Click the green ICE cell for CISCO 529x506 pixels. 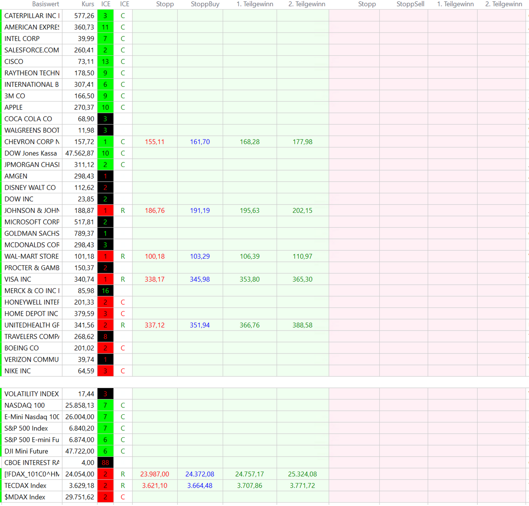pyautogui.click(x=105, y=62)
